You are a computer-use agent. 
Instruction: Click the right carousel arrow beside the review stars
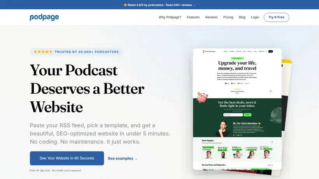[x=271, y=91]
